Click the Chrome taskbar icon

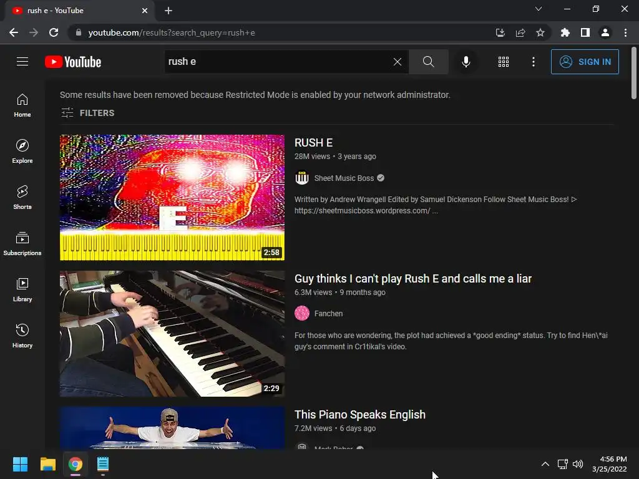[76, 464]
